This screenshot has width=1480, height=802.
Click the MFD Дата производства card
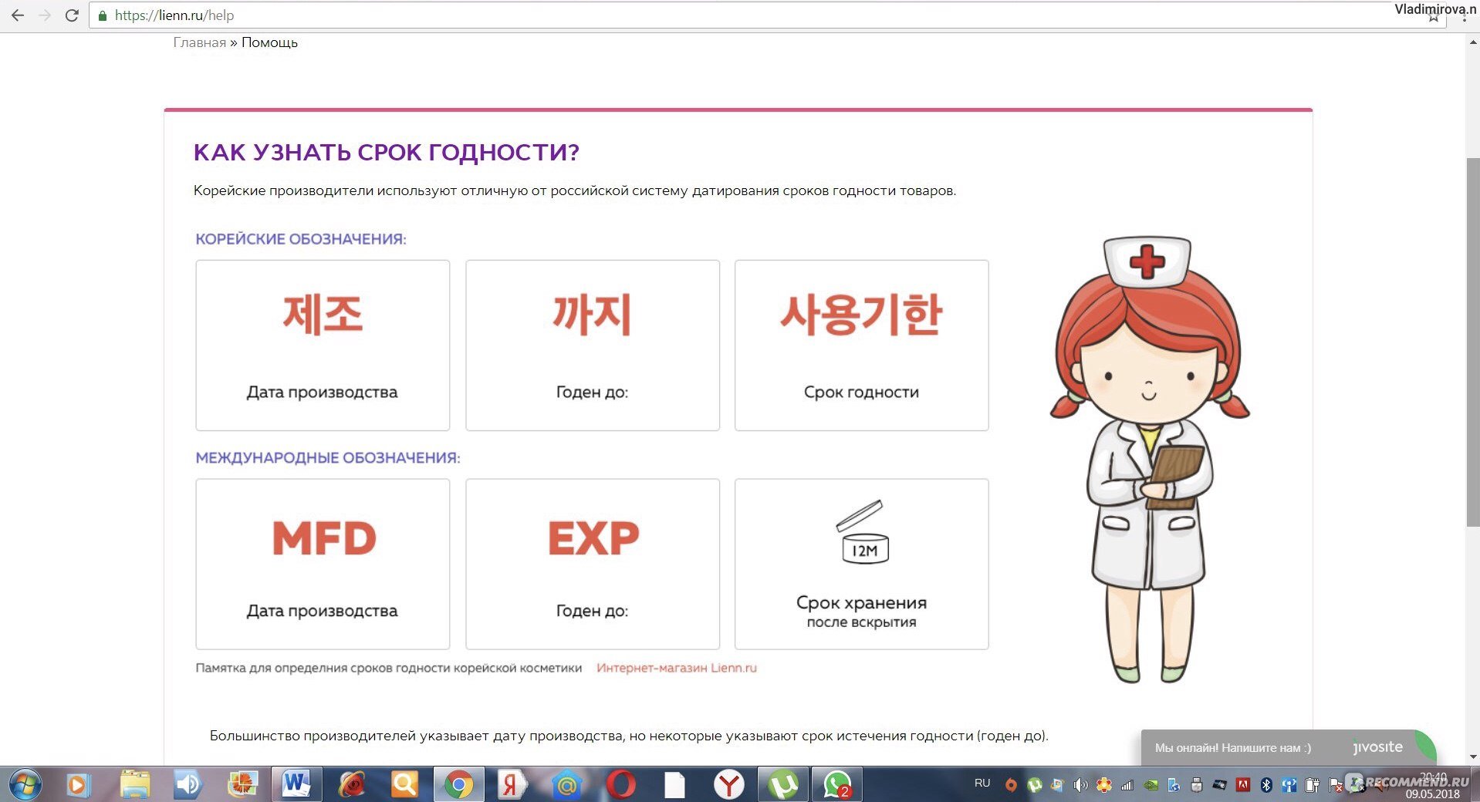click(x=323, y=564)
